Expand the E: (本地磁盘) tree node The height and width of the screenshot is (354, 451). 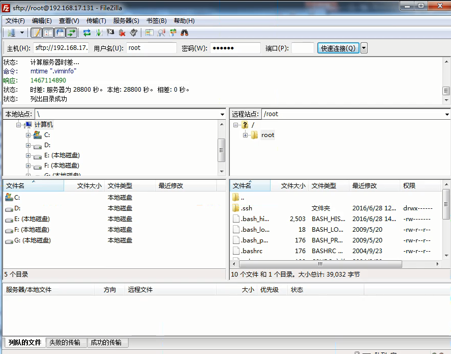tap(28, 155)
